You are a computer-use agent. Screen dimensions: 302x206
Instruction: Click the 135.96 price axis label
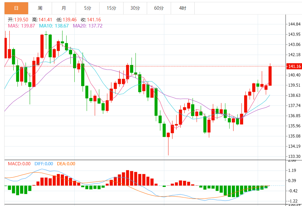pyautogui.click(x=294, y=126)
